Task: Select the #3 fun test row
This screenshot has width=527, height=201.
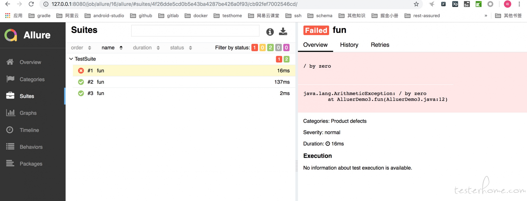Action: click(x=184, y=93)
